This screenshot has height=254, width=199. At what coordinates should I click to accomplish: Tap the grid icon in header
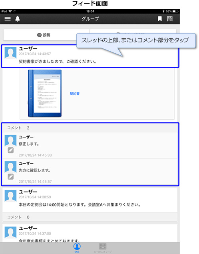point(170,19)
